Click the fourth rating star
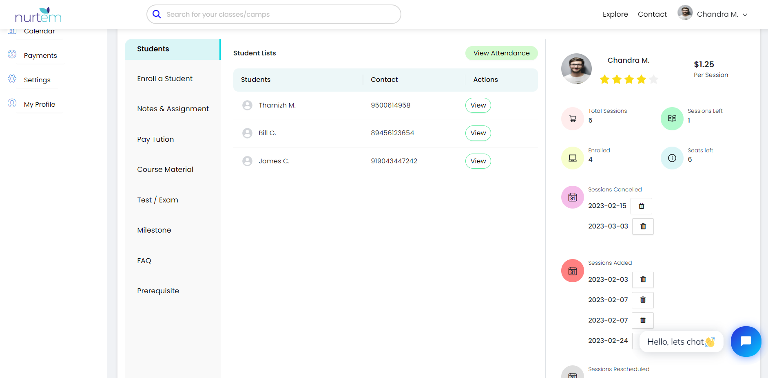Screen dimensions: 768x378 642,79
